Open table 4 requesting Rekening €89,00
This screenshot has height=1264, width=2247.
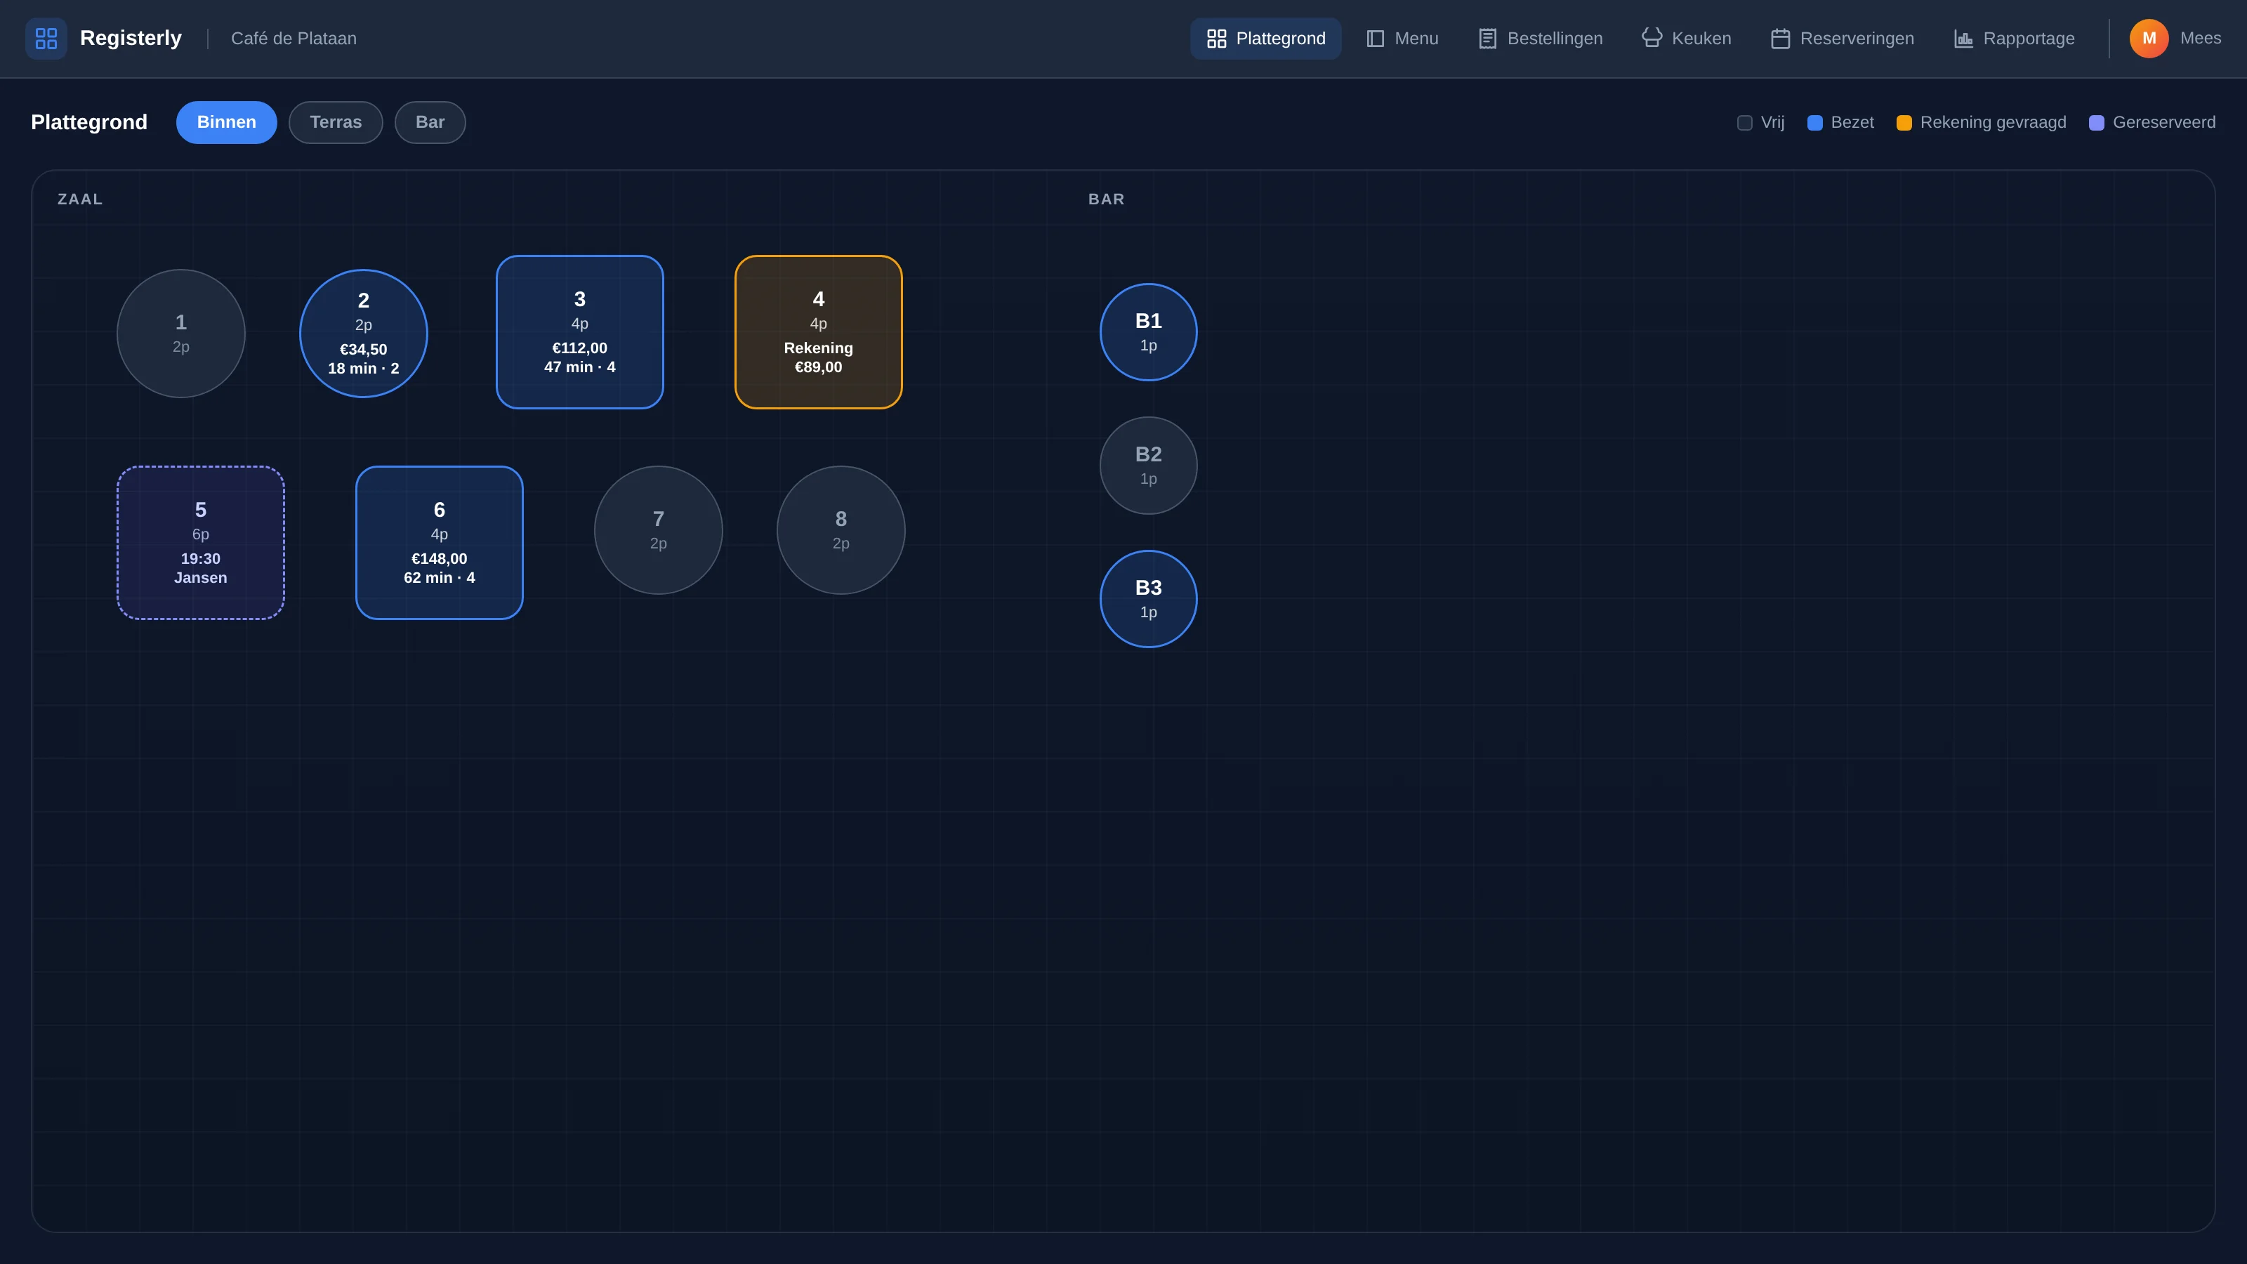tap(818, 331)
